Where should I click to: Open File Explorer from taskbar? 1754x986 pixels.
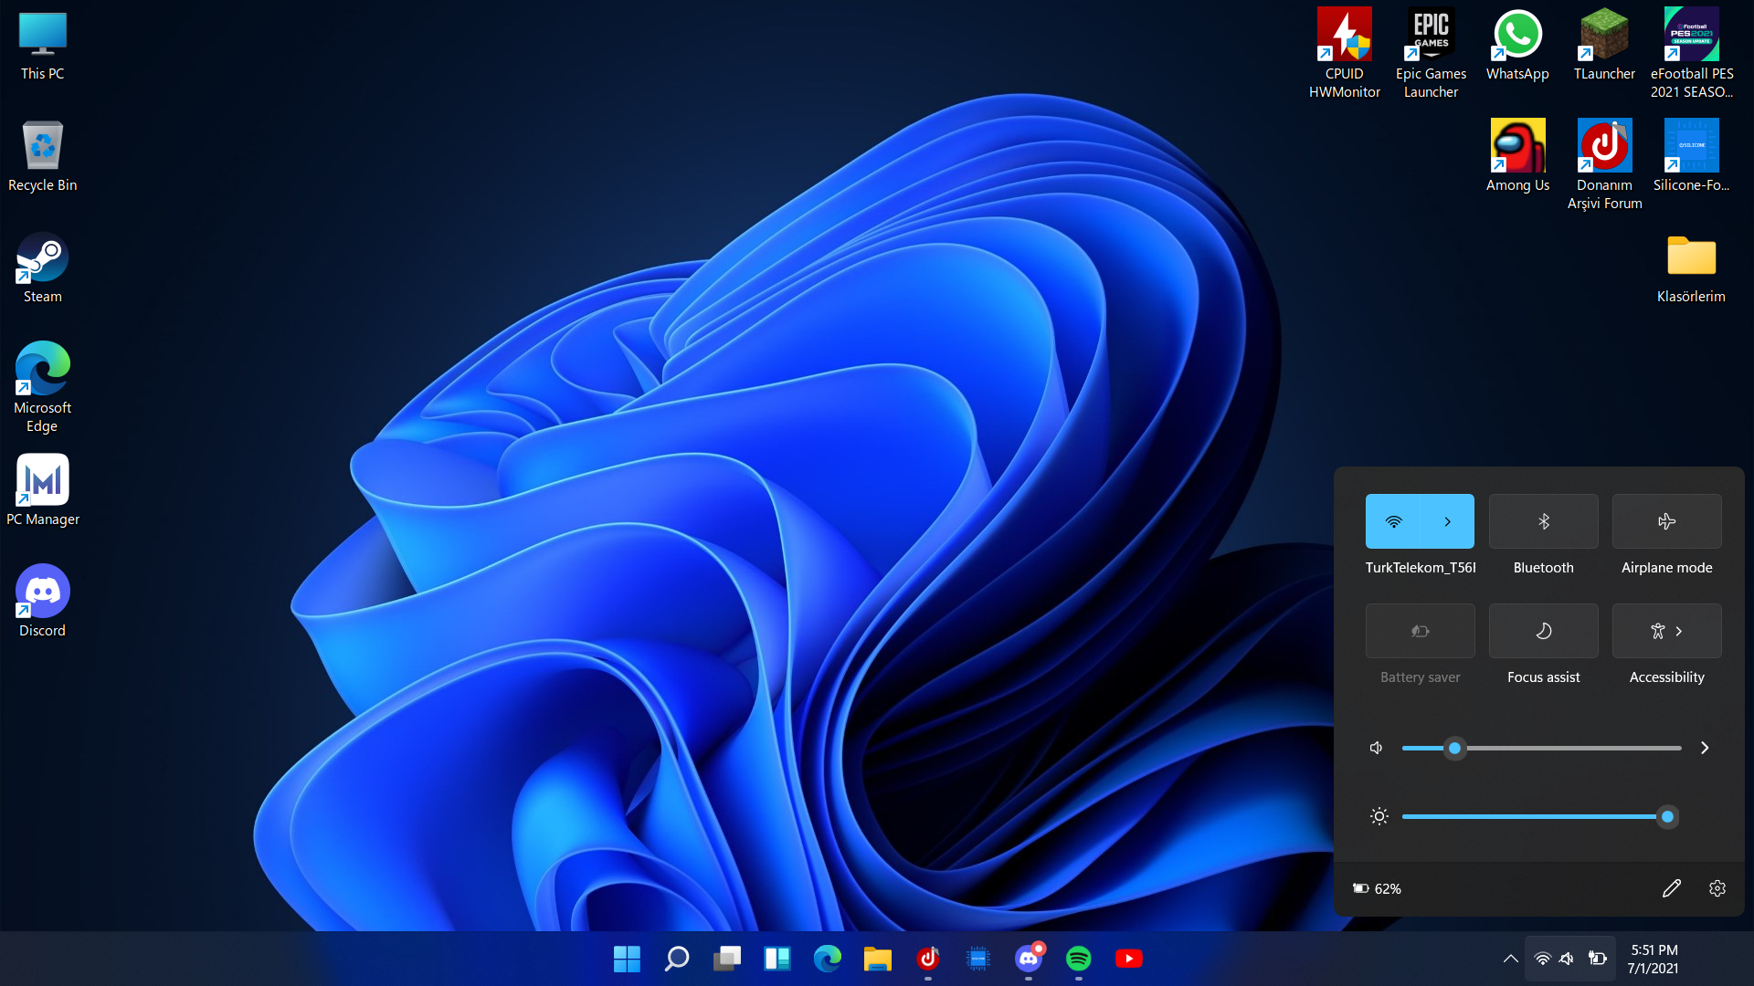pos(878,959)
